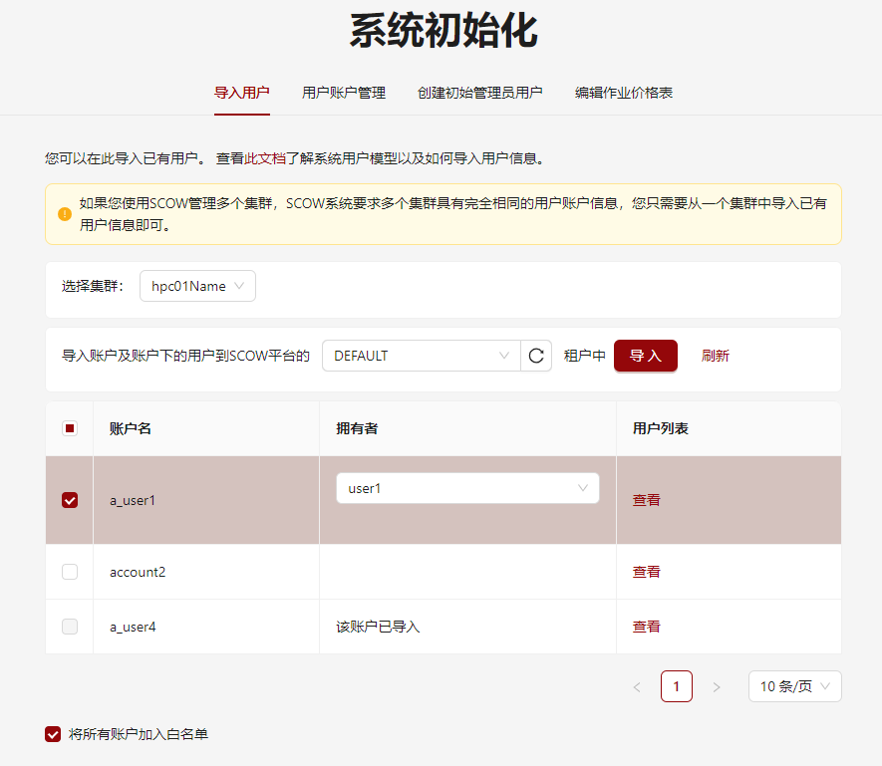The width and height of the screenshot is (882, 766).
Task: Click the warning icon in the yellow notice banner
Action: (x=64, y=211)
